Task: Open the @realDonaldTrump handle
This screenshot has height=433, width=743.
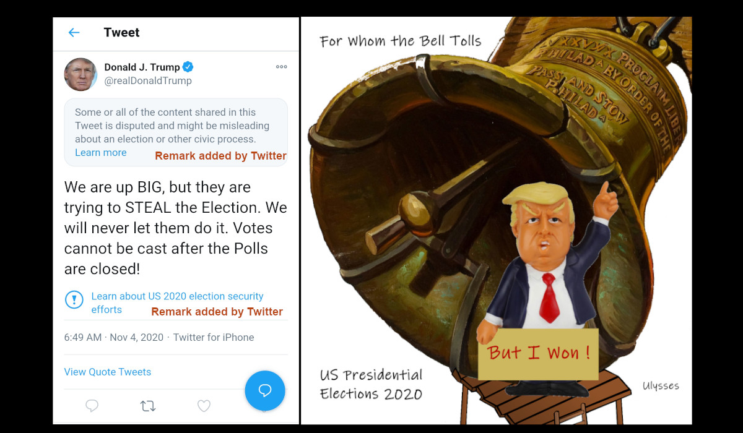Action: pyautogui.click(x=148, y=81)
